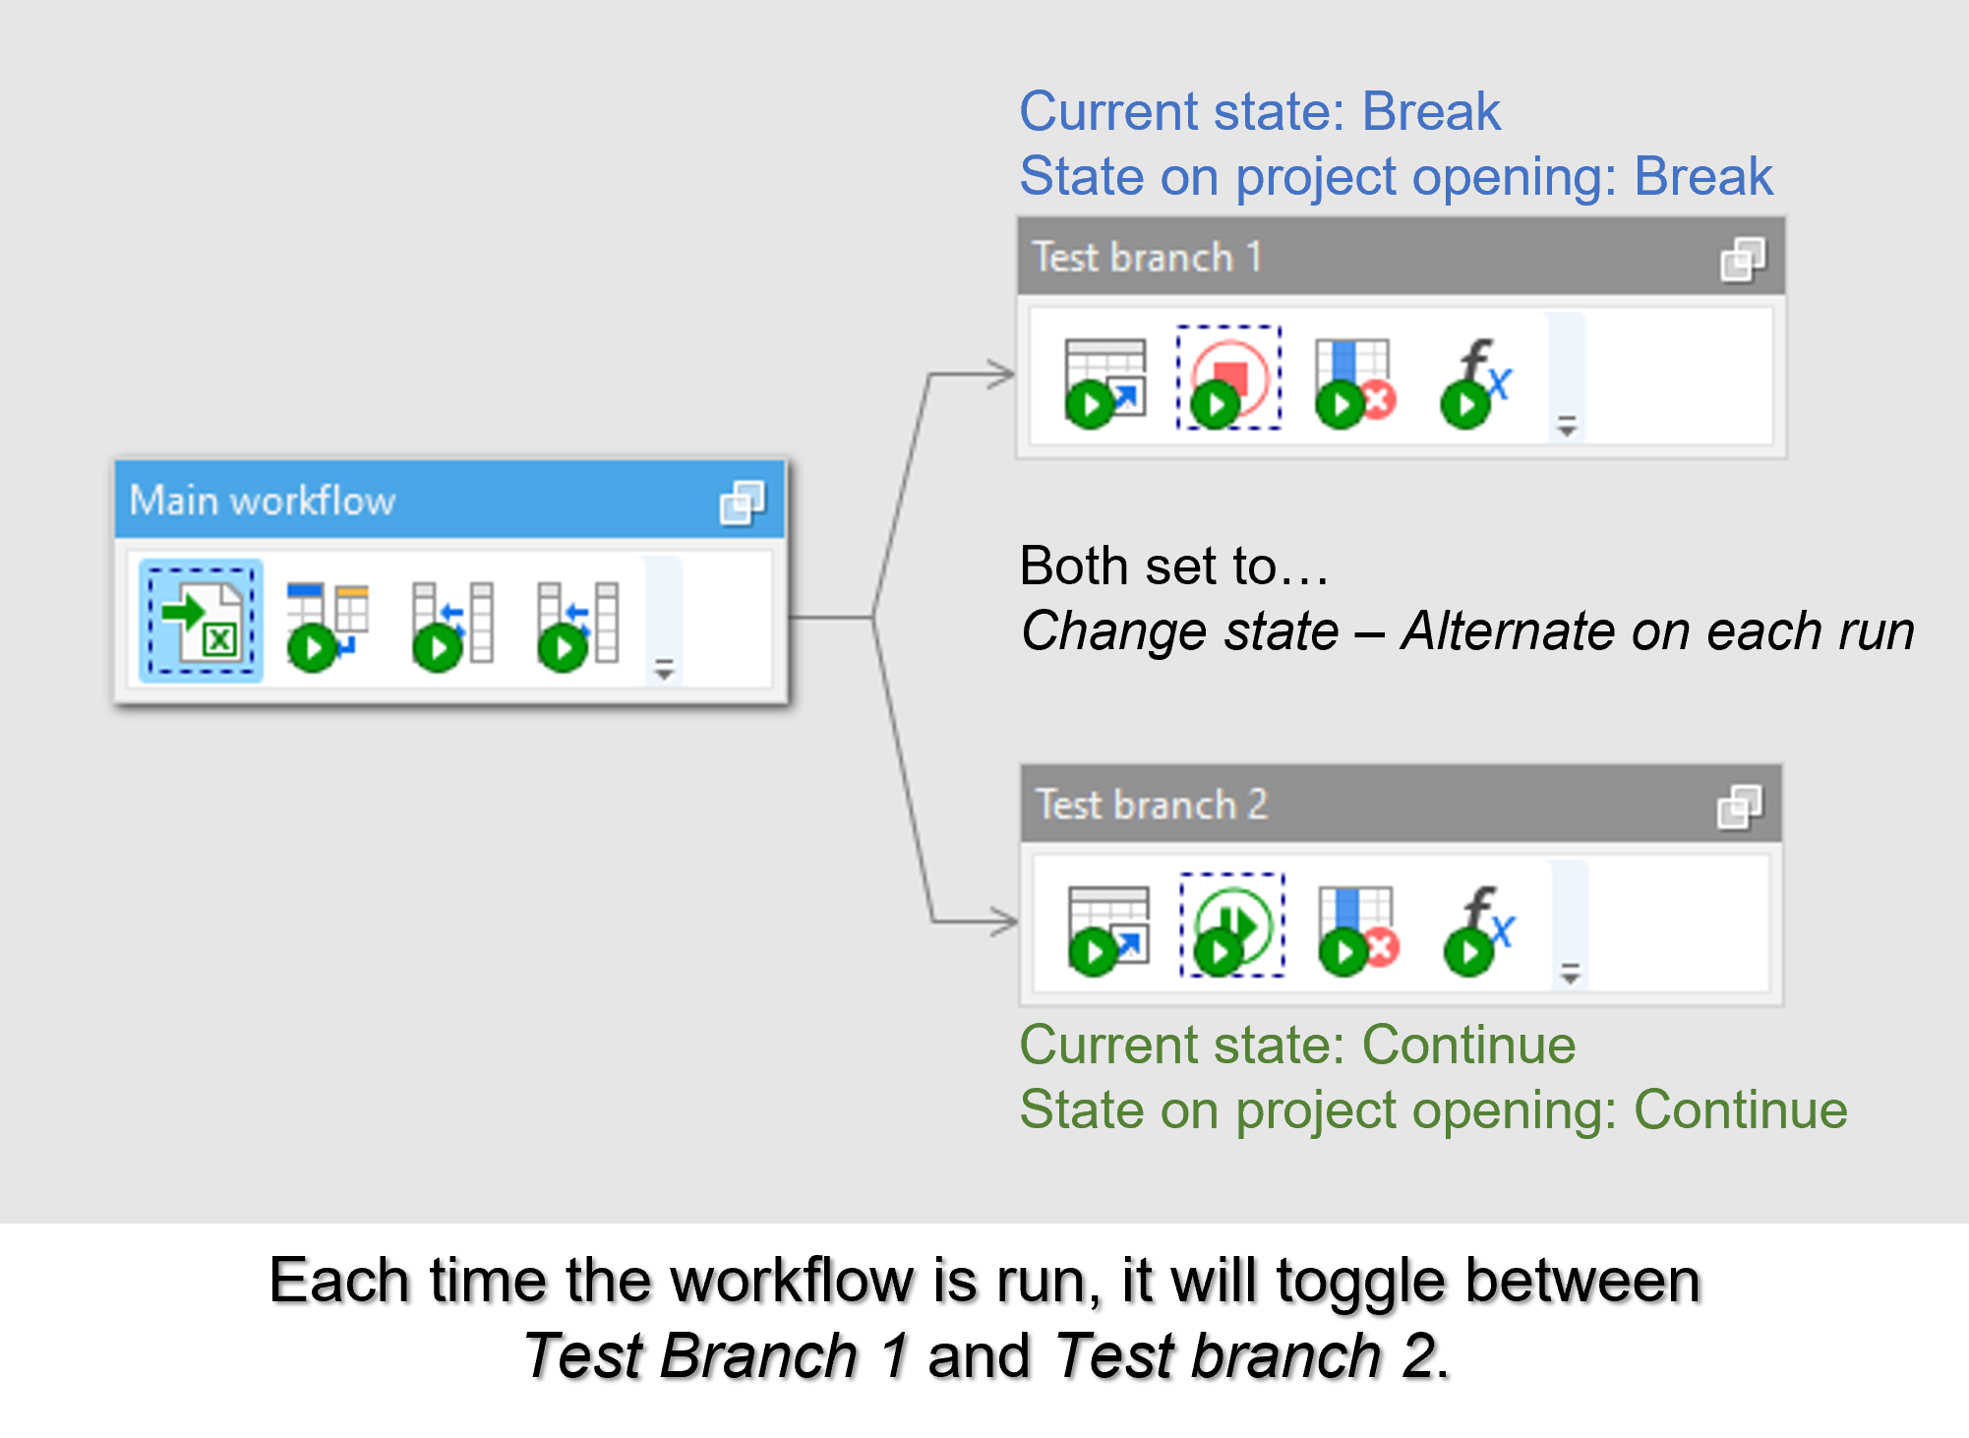Click the table export node in Test branch 2
1969x1438 pixels.
click(1108, 929)
